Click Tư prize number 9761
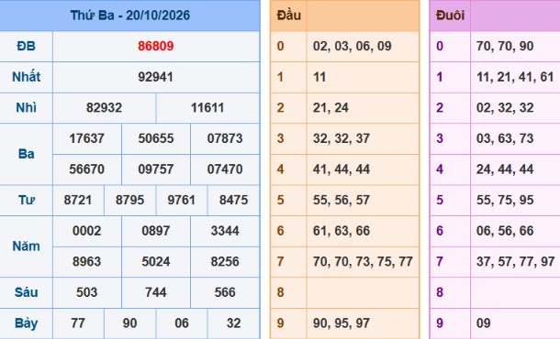 [182, 200]
